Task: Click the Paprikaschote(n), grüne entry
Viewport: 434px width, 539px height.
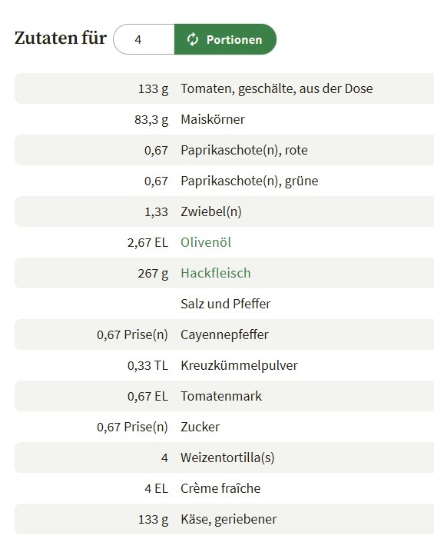Action: [x=250, y=181]
